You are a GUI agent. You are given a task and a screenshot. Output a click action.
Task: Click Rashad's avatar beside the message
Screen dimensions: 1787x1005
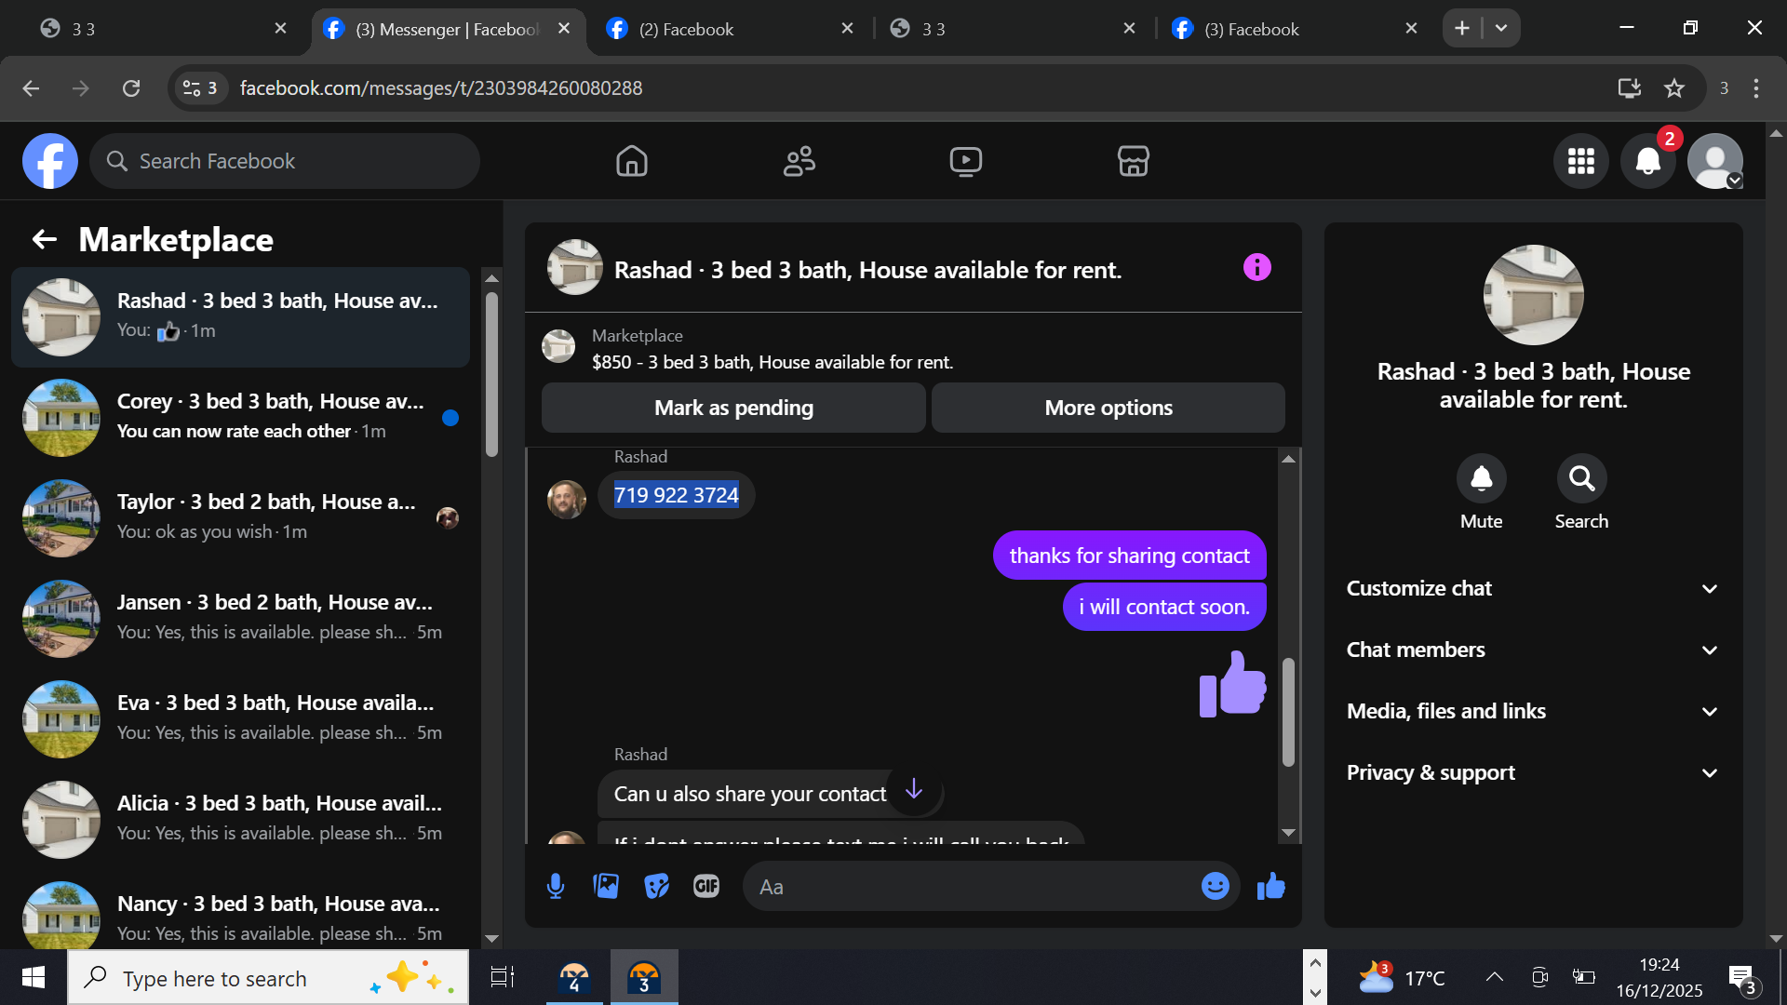tap(567, 499)
